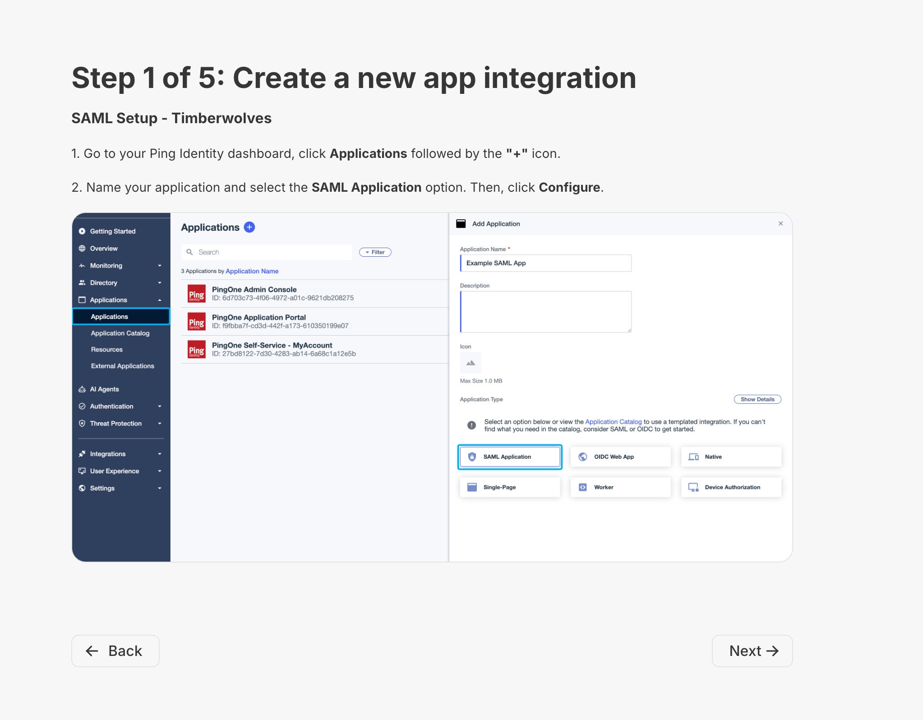This screenshot has height=720, width=923.
Task: Open the Resources submenu item
Action: click(x=107, y=350)
